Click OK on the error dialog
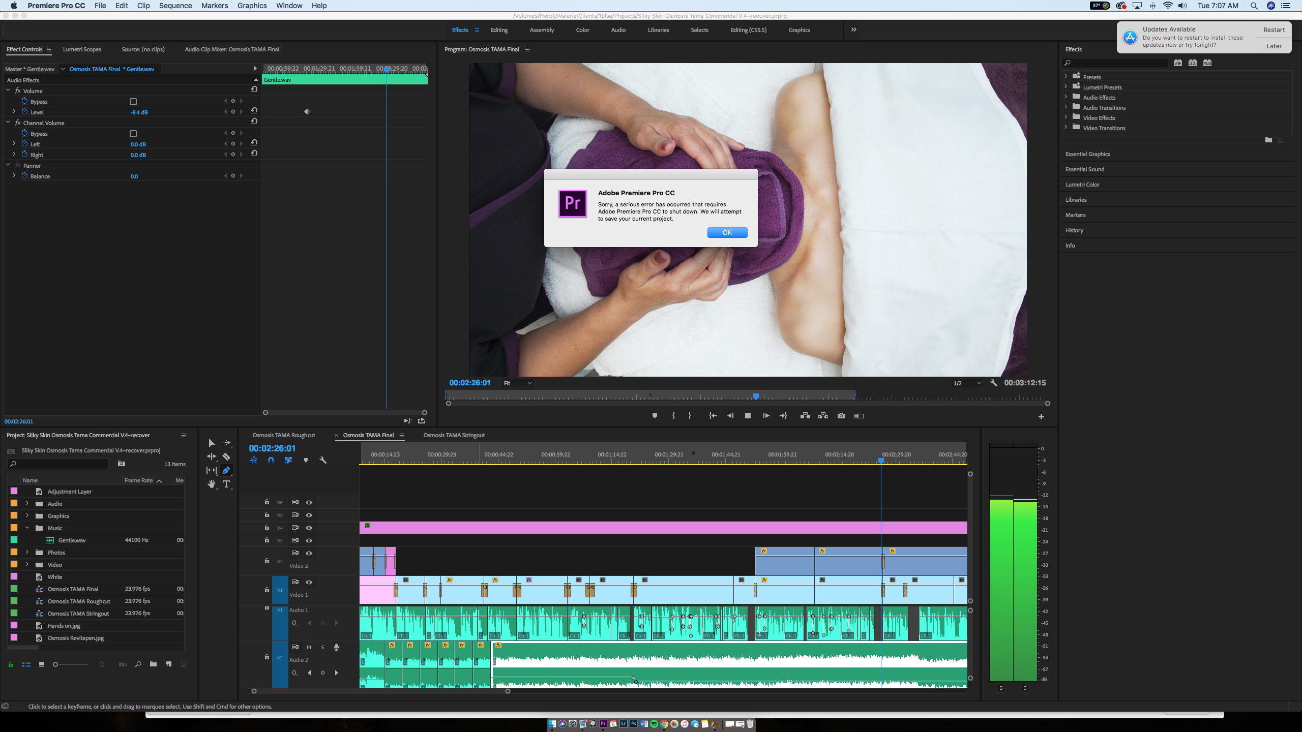The width and height of the screenshot is (1302, 732). tap(727, 232)
